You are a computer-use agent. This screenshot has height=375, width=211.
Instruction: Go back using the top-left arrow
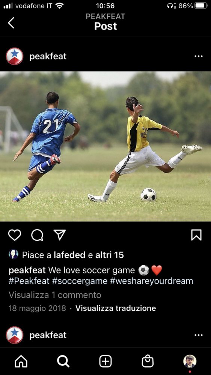[11, 23]
